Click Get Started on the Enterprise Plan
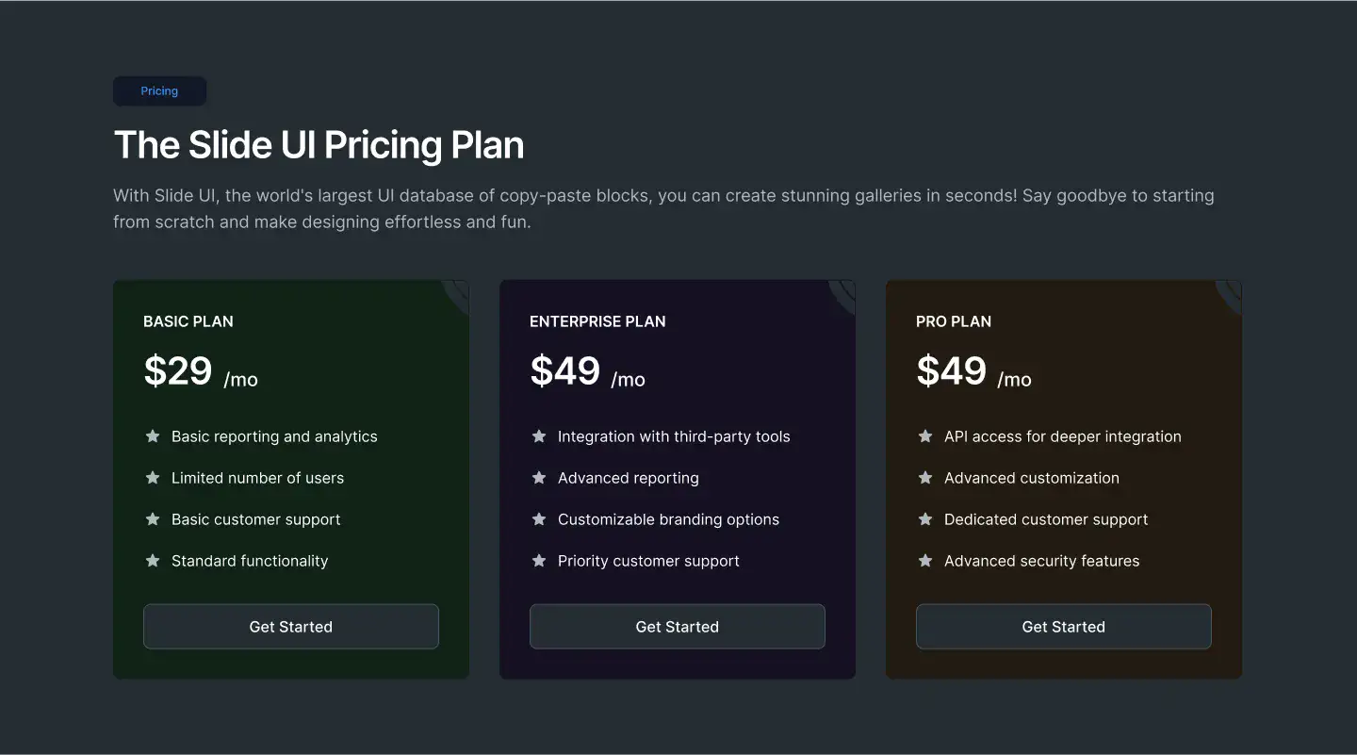The image size is (1357, 755). pos(678,627)
